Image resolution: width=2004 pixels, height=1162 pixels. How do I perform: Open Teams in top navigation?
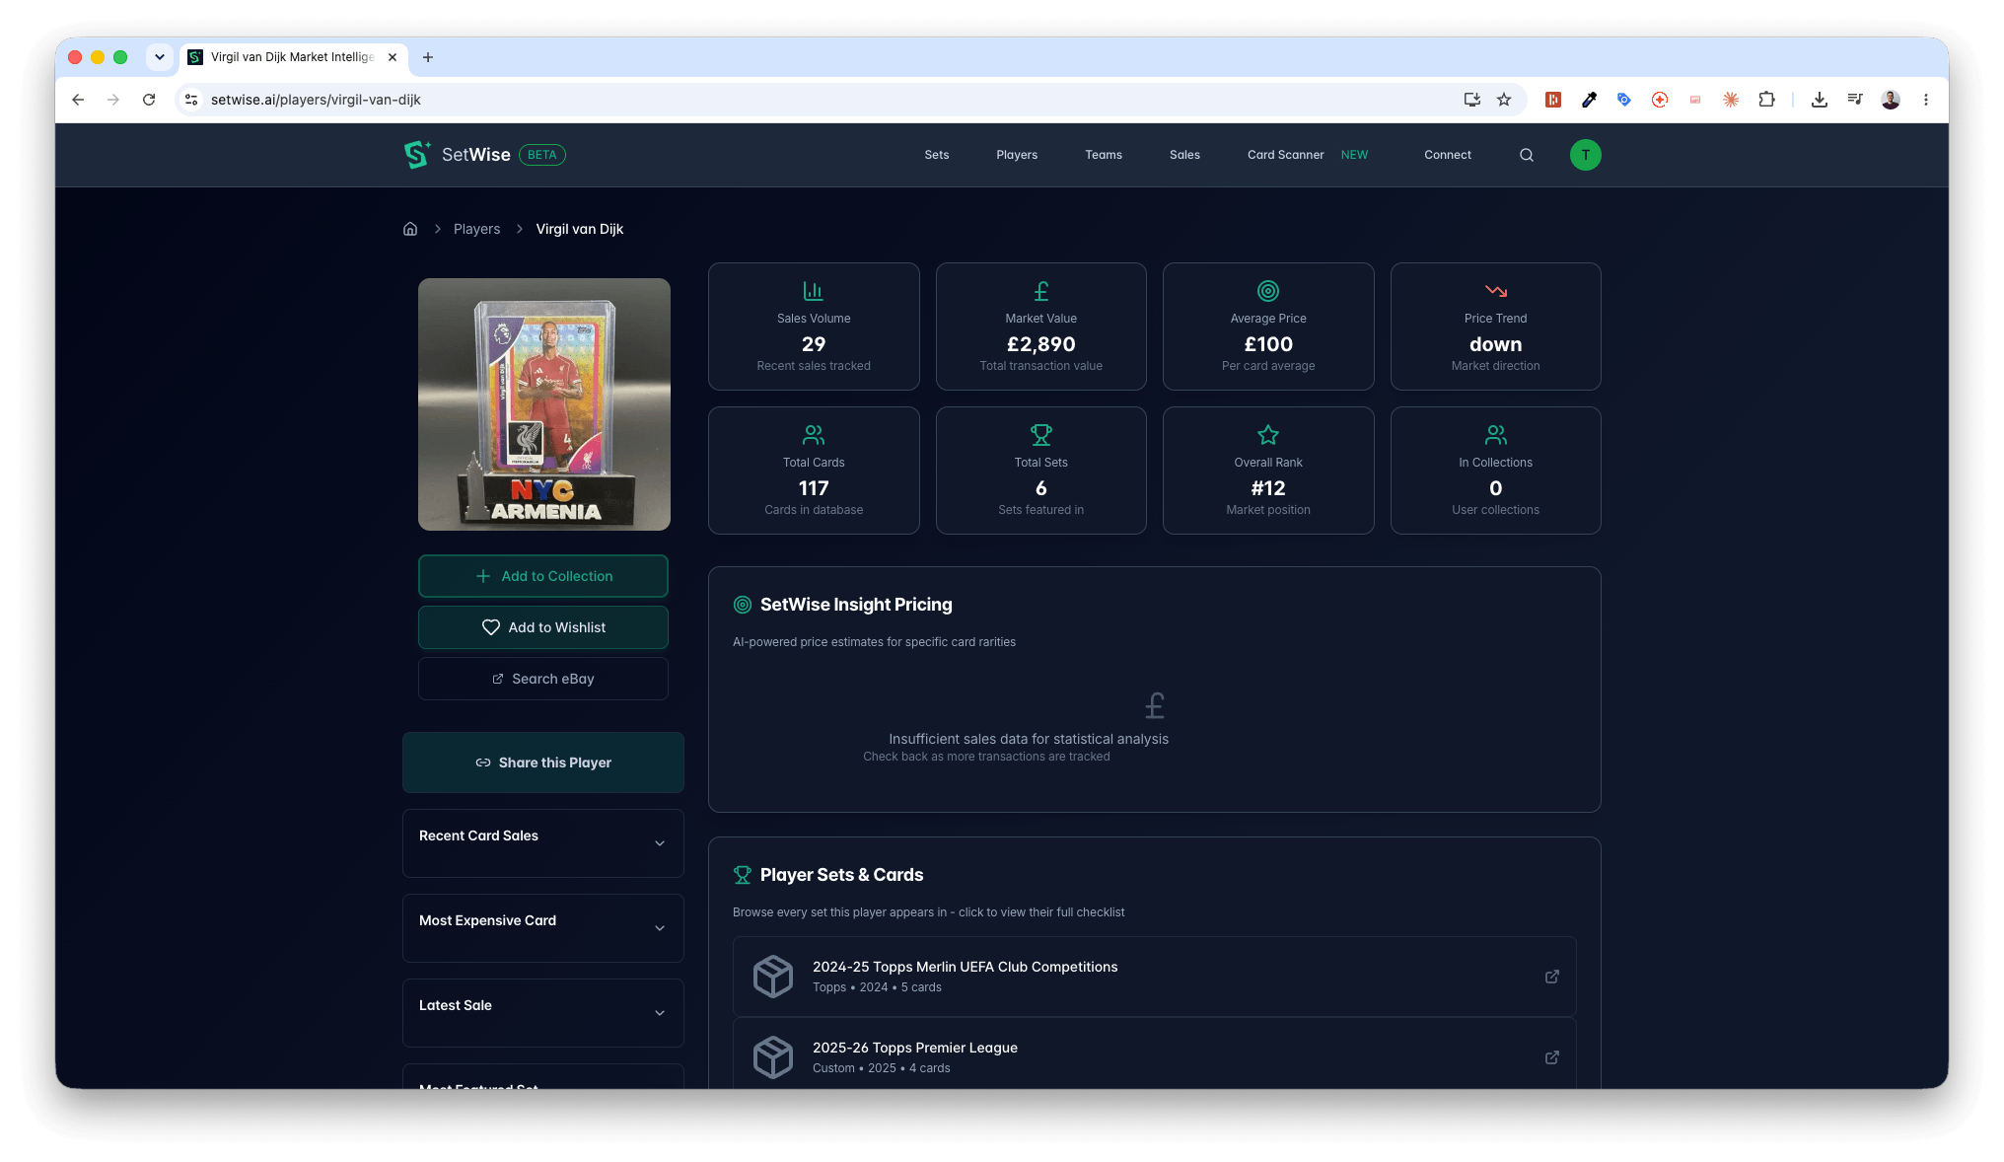point(1104,155)
